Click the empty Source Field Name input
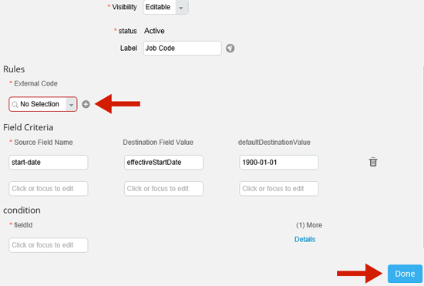424x286 pixels. (49, 188)
